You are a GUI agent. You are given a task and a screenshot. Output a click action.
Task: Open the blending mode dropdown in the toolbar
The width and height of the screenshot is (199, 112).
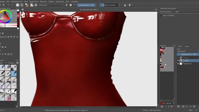click(x=51, y=5)
